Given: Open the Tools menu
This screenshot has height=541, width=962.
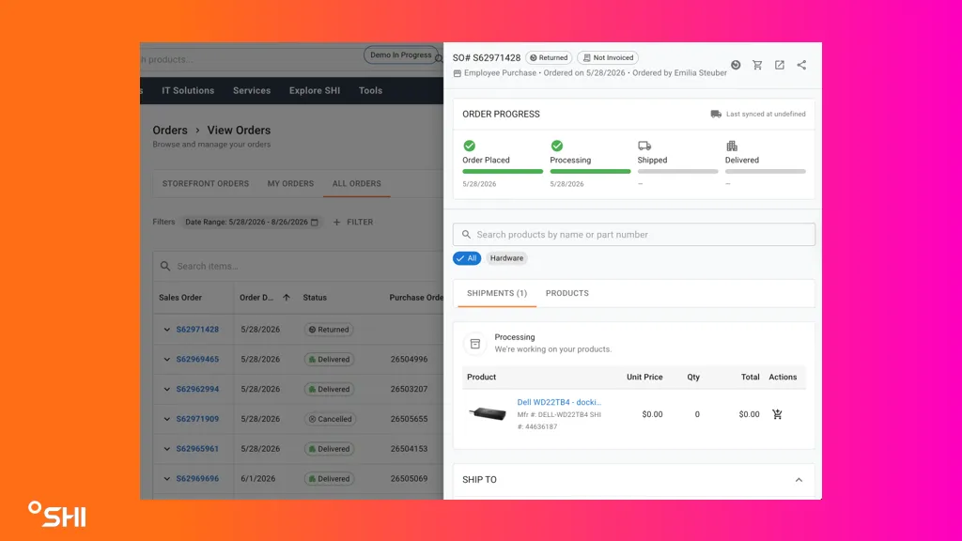Looking at the screenshot, I should click(370, 90).
